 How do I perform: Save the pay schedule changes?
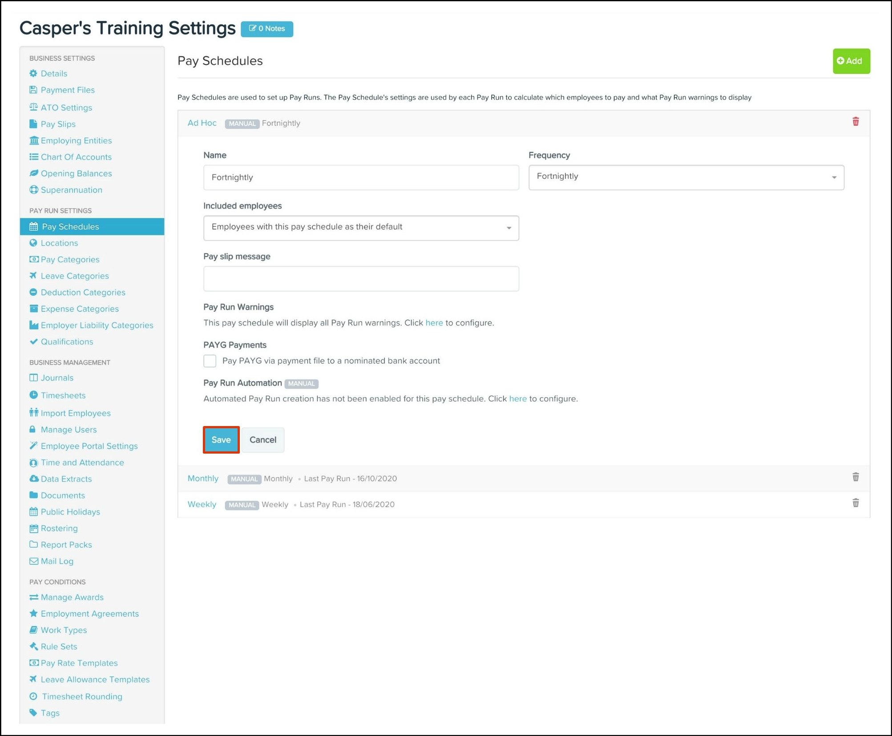[221, 439]
